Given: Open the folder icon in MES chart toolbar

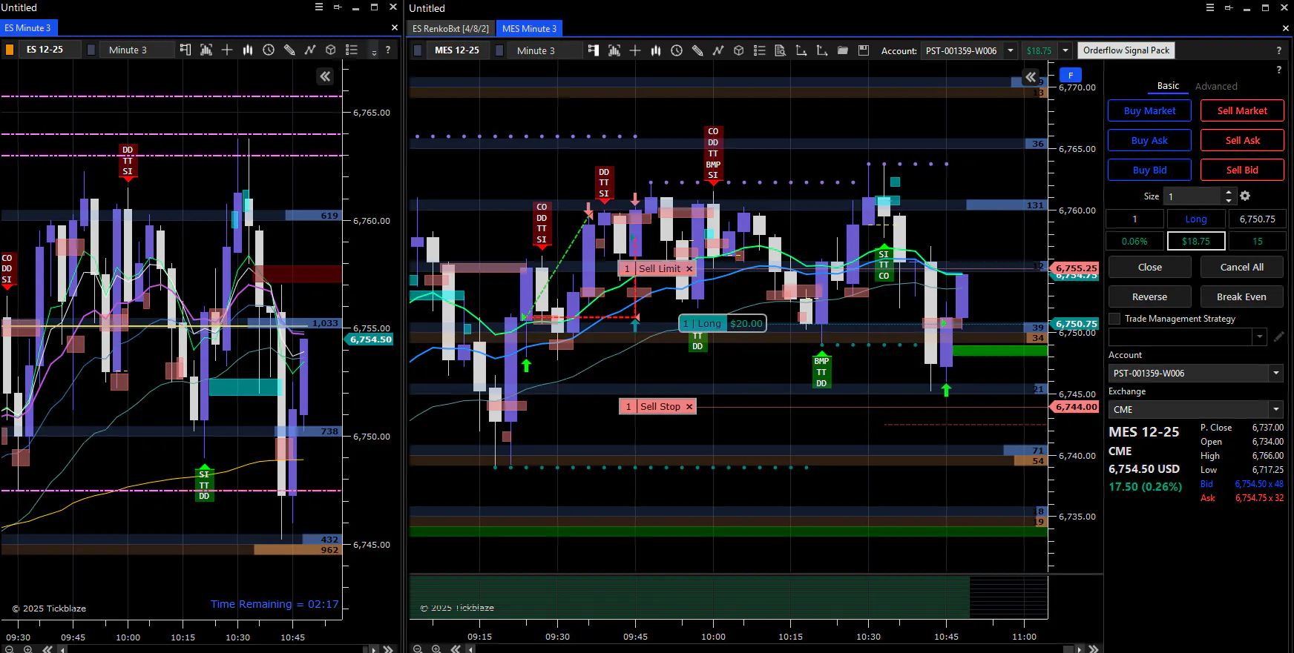Looking at the screenshot, I should [843, 50].
